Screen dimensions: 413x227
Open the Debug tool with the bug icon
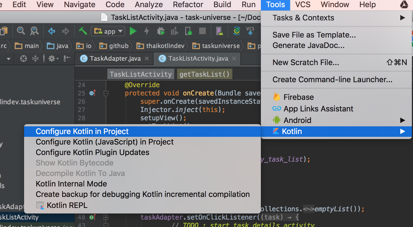tap(161, 31)
